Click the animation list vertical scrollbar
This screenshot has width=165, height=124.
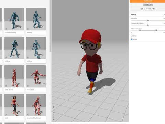coord(51,26)
